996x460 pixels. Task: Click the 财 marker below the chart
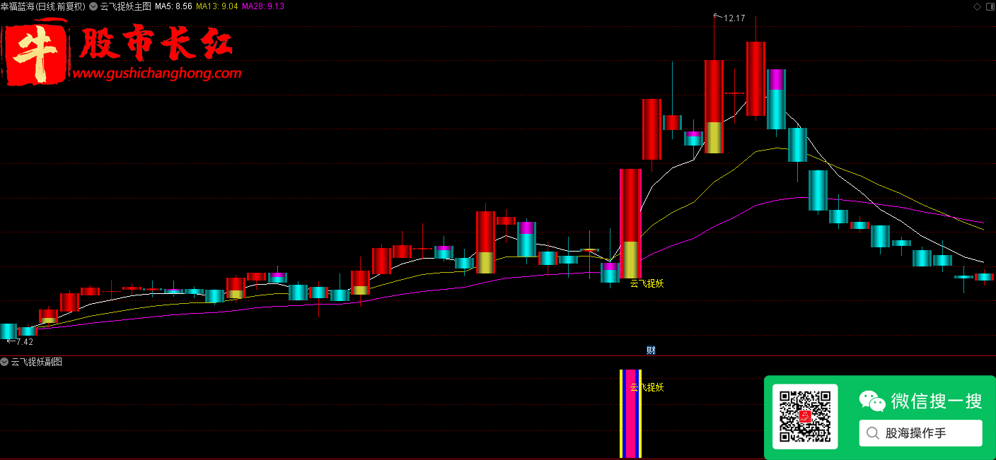click(651, 350)
